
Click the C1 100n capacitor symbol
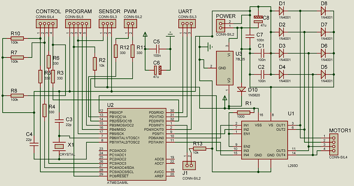[x=262, y=53]
